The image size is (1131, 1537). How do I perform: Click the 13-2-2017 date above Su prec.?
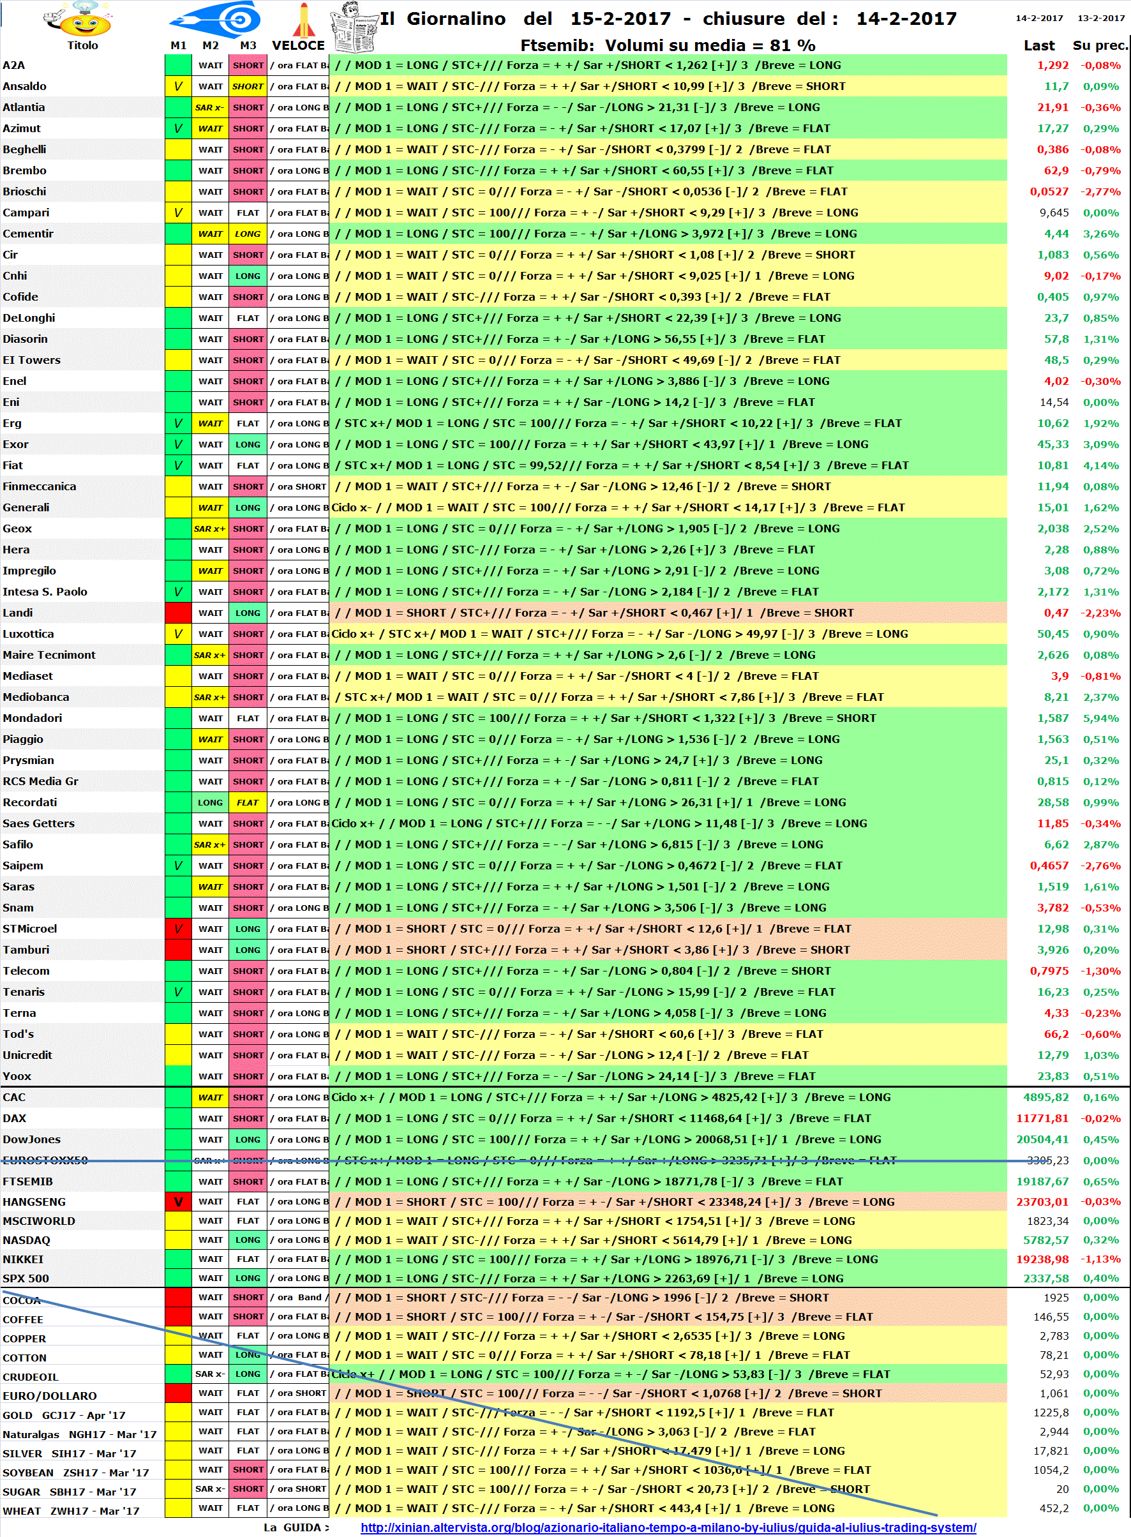(1101, 18)
